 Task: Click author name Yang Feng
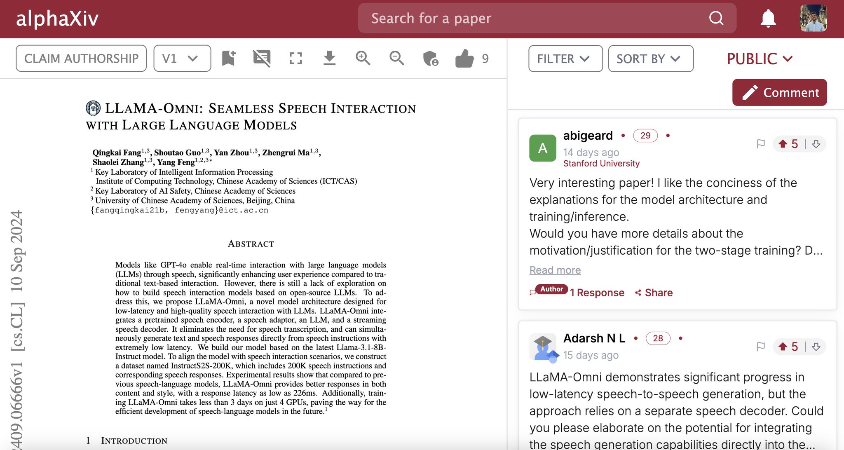[176, 162]
